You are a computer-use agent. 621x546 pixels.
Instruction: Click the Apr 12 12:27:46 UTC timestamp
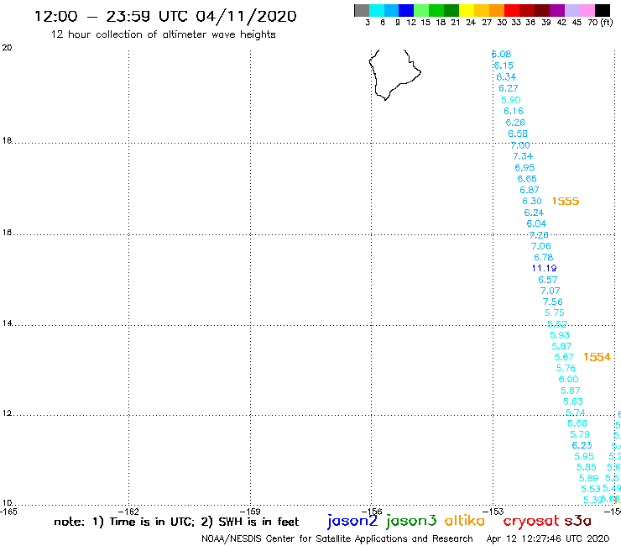click(548, 538)
